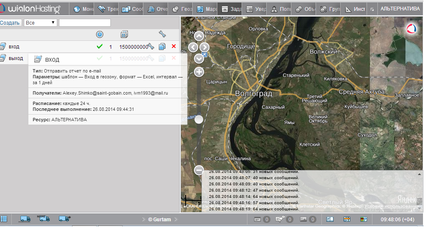Click the truck with name label icon in bottom bar
Viewport: 428px width, 250px height.
tap(45, 219)
